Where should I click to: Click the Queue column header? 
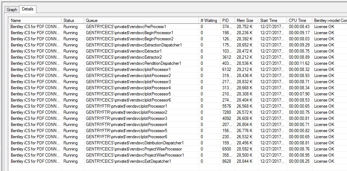(x=141, y=21)
